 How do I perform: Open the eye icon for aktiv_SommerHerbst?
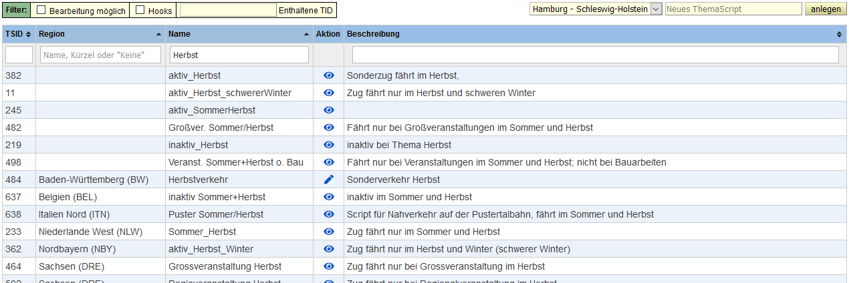[328, 110]
